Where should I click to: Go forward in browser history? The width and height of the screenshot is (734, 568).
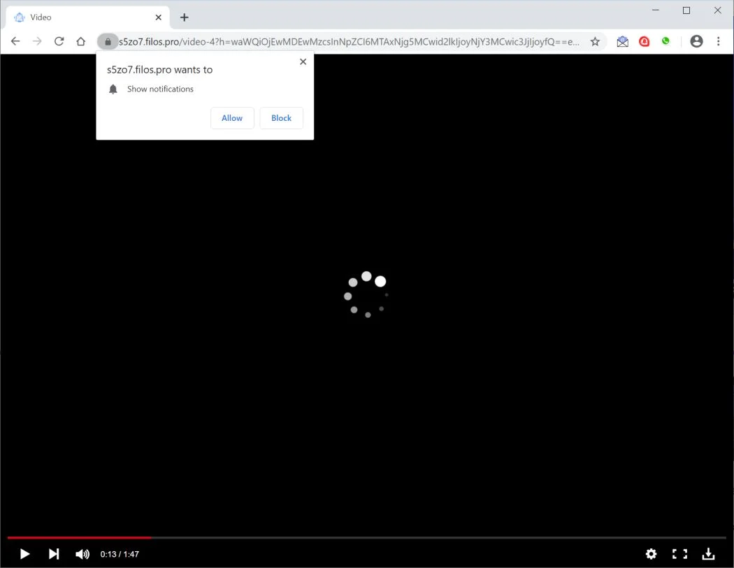pyautogui.click(x=37, y=41)
